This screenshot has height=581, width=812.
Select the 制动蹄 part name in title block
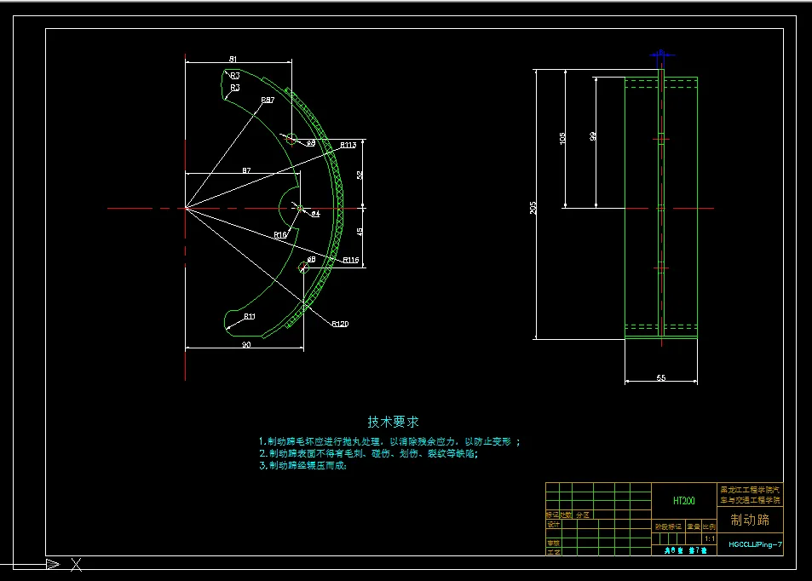pos(750,520)
